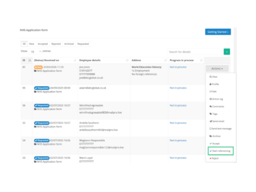This screenshot has height=192, width=256.
Task: Open Comments from Actions menu
Action: (217, 106)
